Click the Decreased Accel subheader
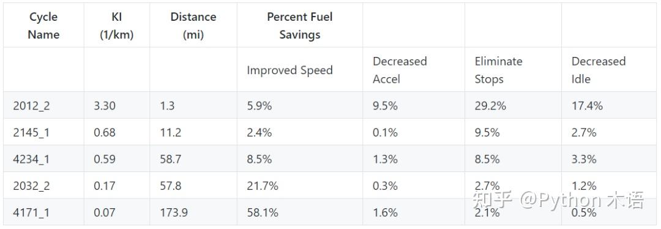 pyautogui.click(x=414, y=70)
